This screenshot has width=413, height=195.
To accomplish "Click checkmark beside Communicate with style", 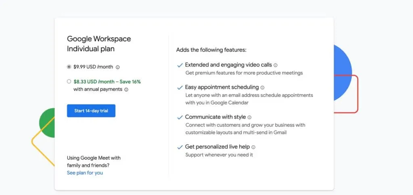I will click(180, 117).
